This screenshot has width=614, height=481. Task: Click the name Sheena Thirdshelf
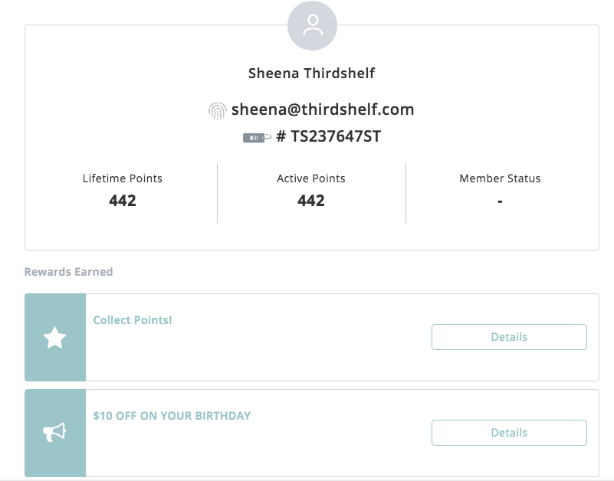tap(311, 74)
